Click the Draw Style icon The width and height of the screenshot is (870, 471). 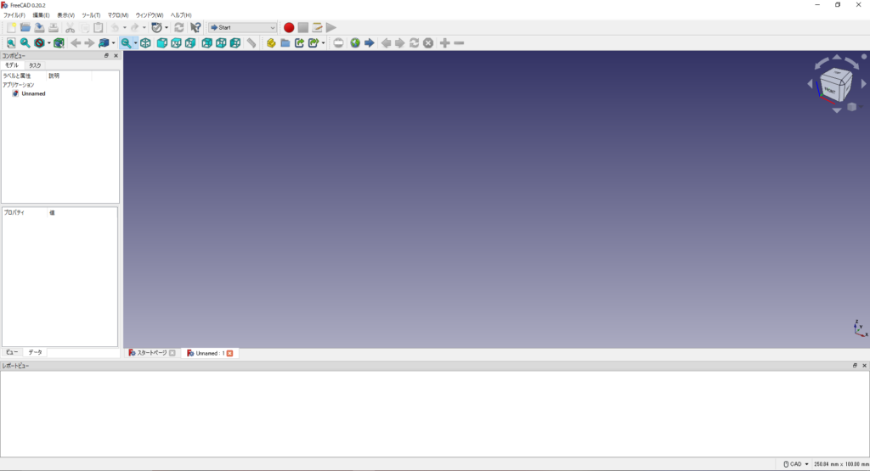(x=39, y=42)
